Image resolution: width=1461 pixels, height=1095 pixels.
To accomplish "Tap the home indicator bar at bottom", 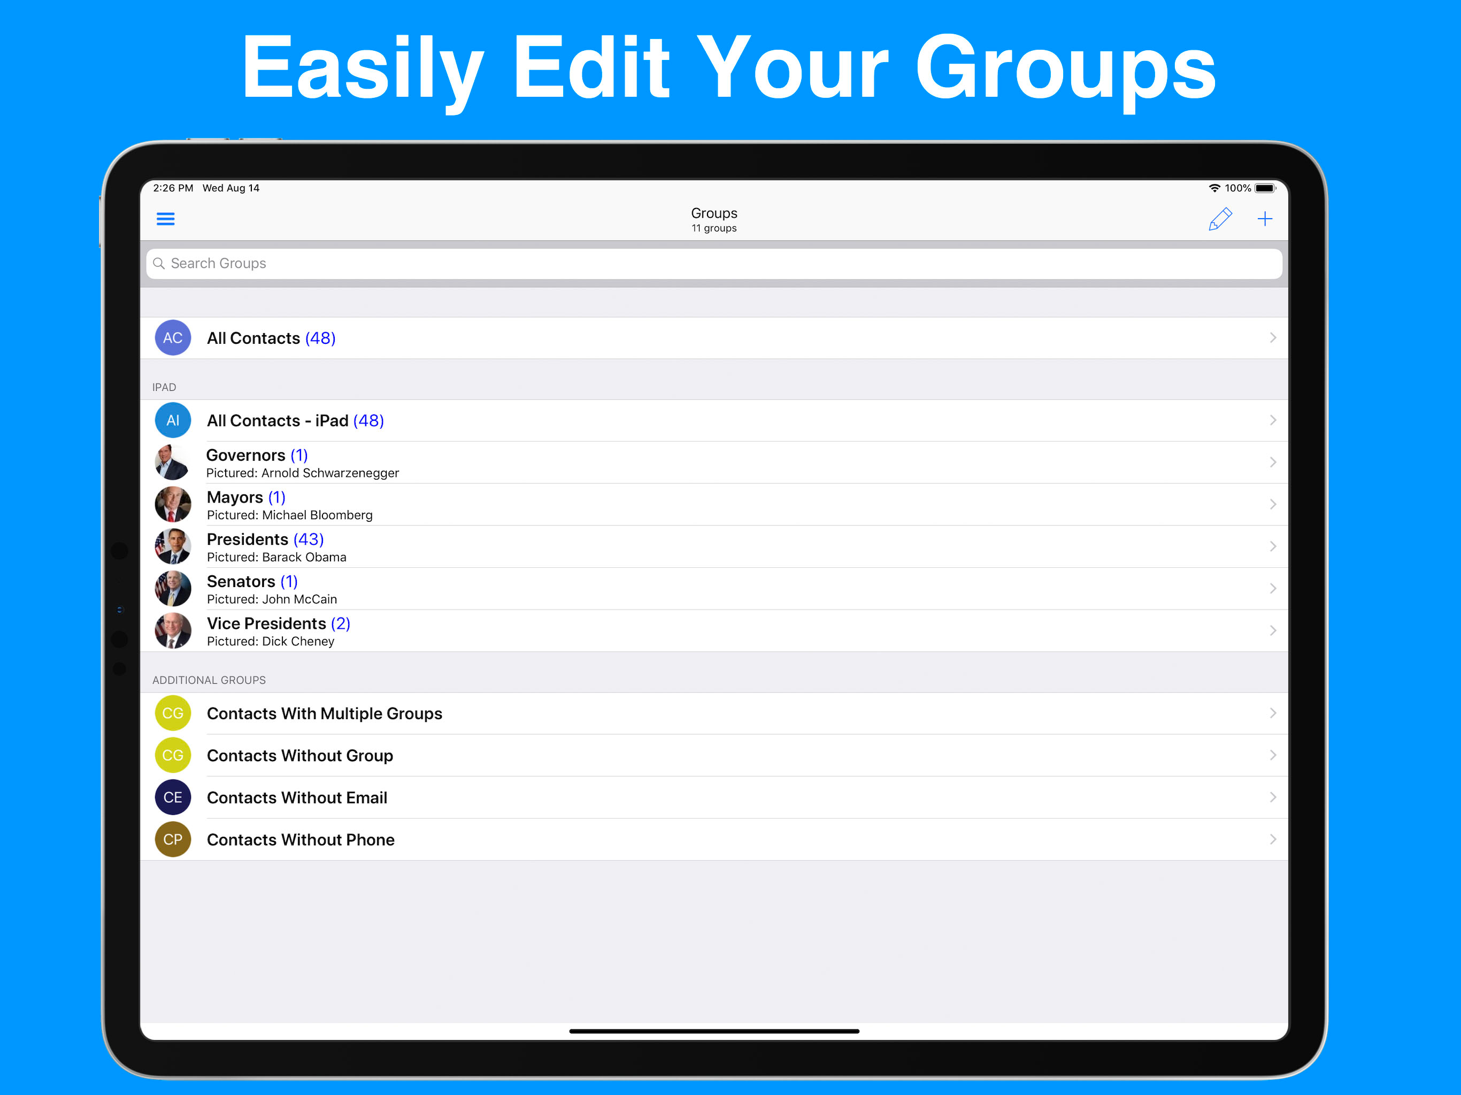I will point(714,1031).
